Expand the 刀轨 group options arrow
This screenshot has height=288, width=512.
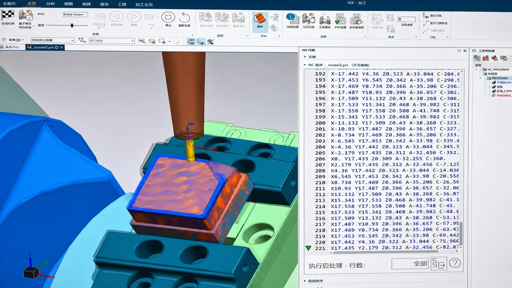pyautogui.click(x=448, y=37)
